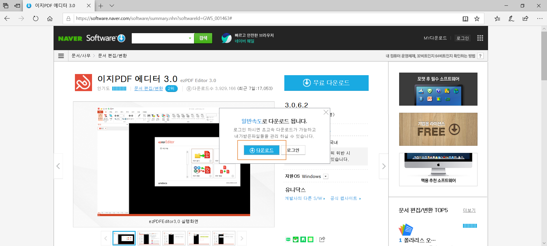This screenshot has height=246, width=547.
Task: Click the NAVER Software logo
Action: (x=92, y=38)
